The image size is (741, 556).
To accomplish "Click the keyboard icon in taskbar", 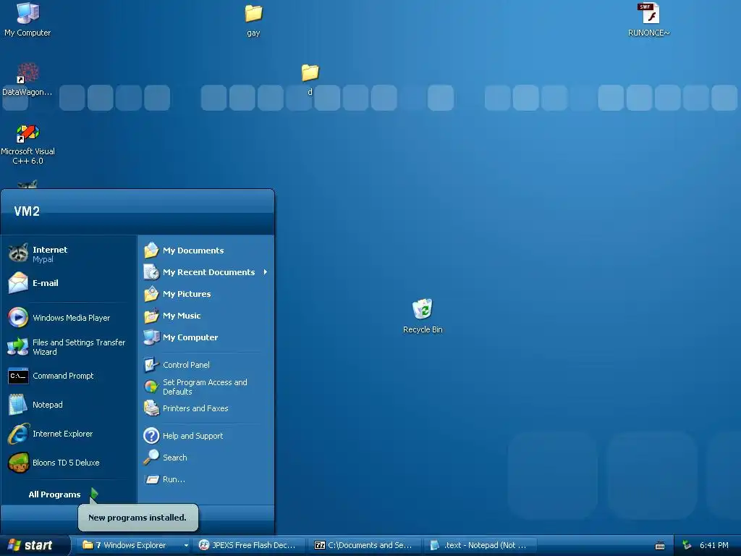I will point(660,546).
